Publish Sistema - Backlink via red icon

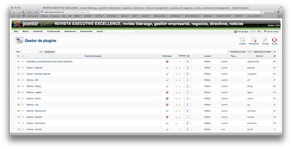pos(167,117)
